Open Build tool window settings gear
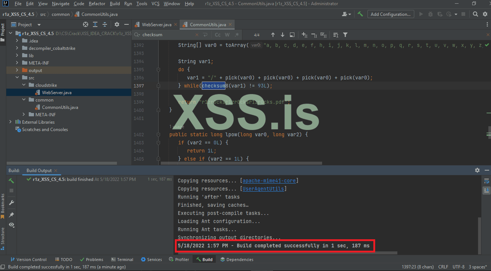 click(477, 171)
